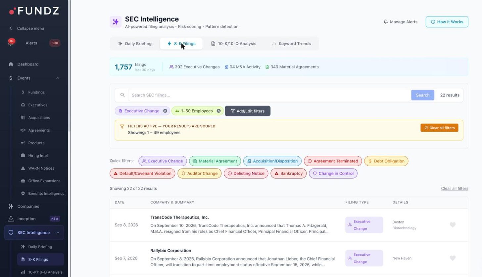This screenshot has width=482, height=277.
Task: Click the DATE column header
Action: click(120, 202)
